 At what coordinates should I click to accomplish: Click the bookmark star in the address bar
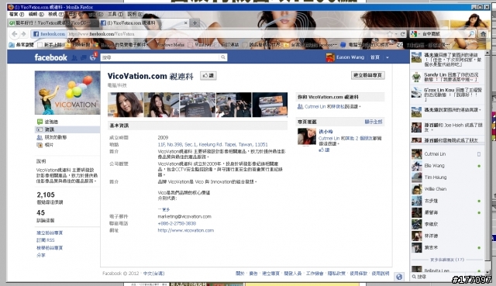pyautogui.click(x=390, y=34)
